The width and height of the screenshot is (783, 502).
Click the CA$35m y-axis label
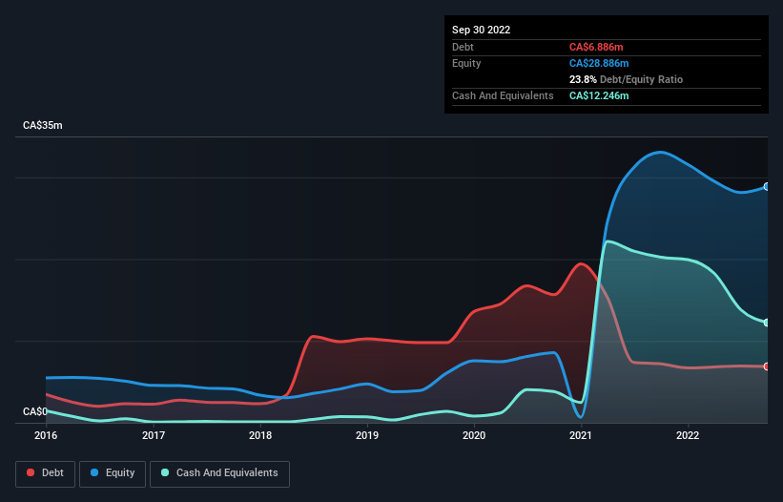coord(43,125)
